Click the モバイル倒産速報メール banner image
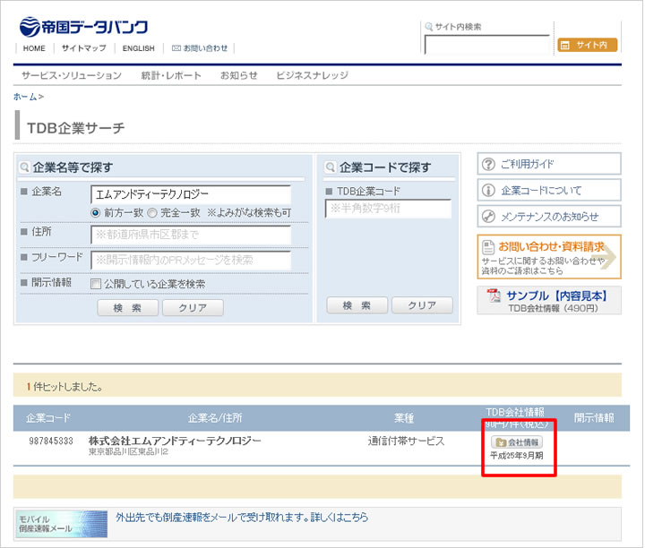The width and height of the screenshot is (645, 548). pyautogui.click(x=62, y=524)
